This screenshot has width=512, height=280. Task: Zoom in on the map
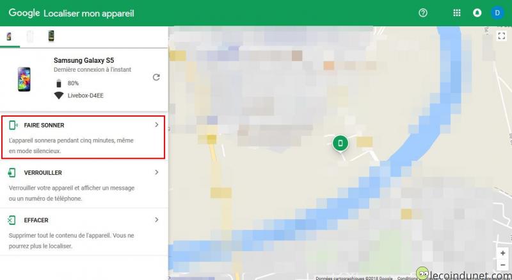pyautogui.click(x=503, y=253)
